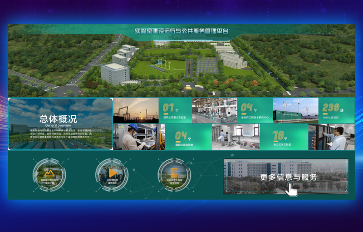The height and width of the screenshot is (232, 363).
Task: Select the 04 国网公司实验室 tile
Action: pyautogui.click(x=188, y=137)
